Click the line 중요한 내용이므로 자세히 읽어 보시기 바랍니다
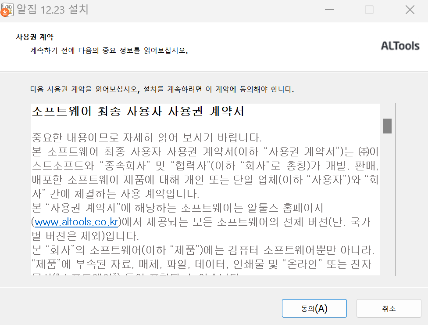Screen dimensions: 428x325 146,137
